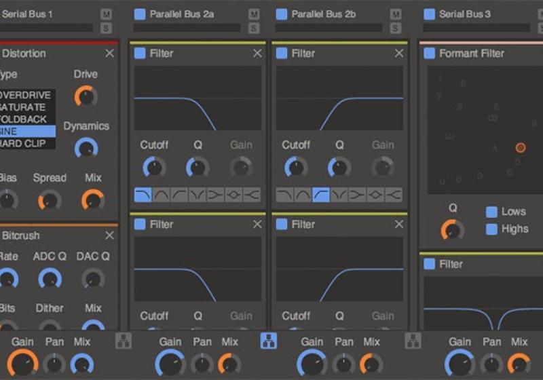Choose FOLDBACK in distortion Type list
Image resolution: width=543 pixels, height=380 pixels.
tap(26, 119)
